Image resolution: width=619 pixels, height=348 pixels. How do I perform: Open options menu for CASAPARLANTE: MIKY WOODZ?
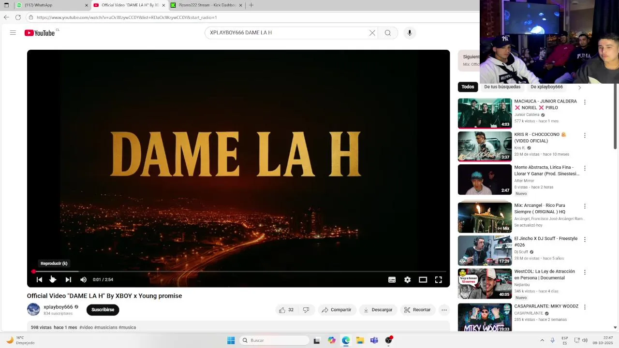[585, 307]
